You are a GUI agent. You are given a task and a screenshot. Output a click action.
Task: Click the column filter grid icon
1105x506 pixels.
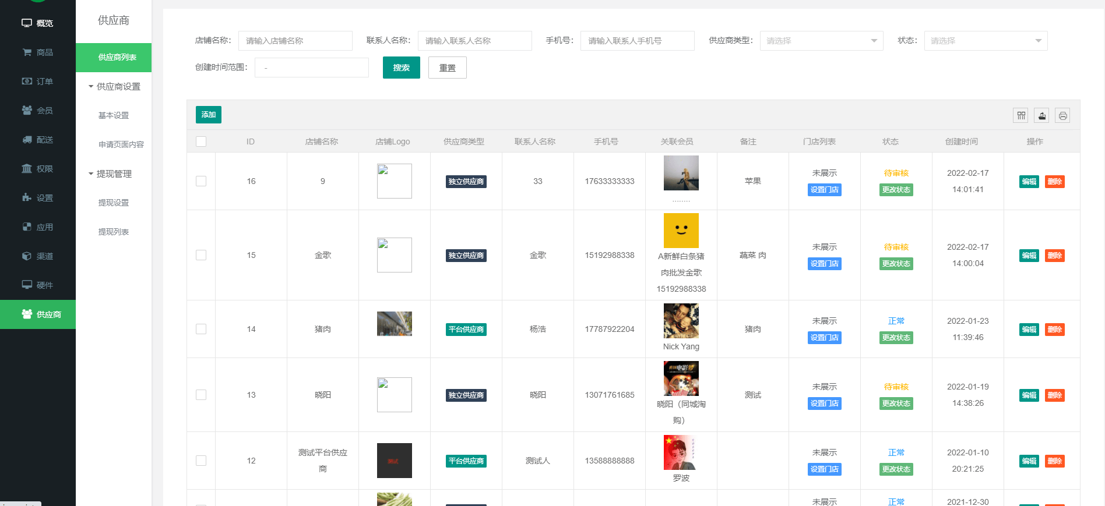(1020, 115)
